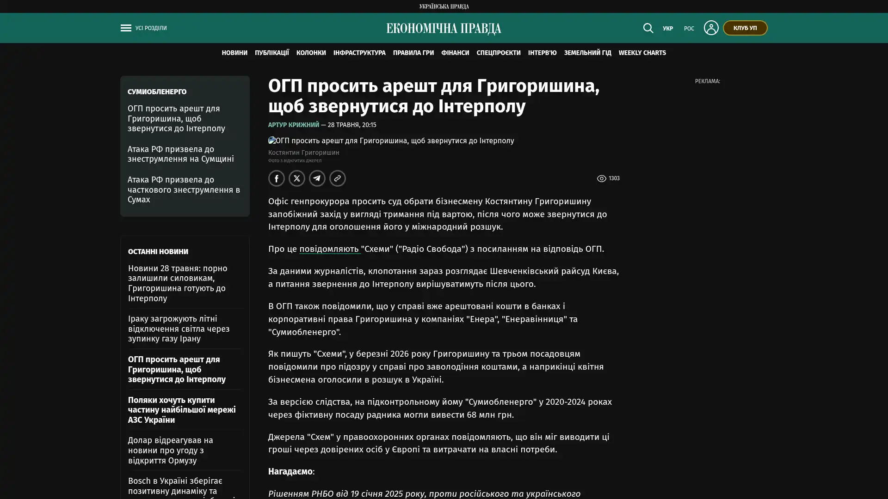
Task: Open the hamburger menu icon for all sections
Action: tap(126, 28)
